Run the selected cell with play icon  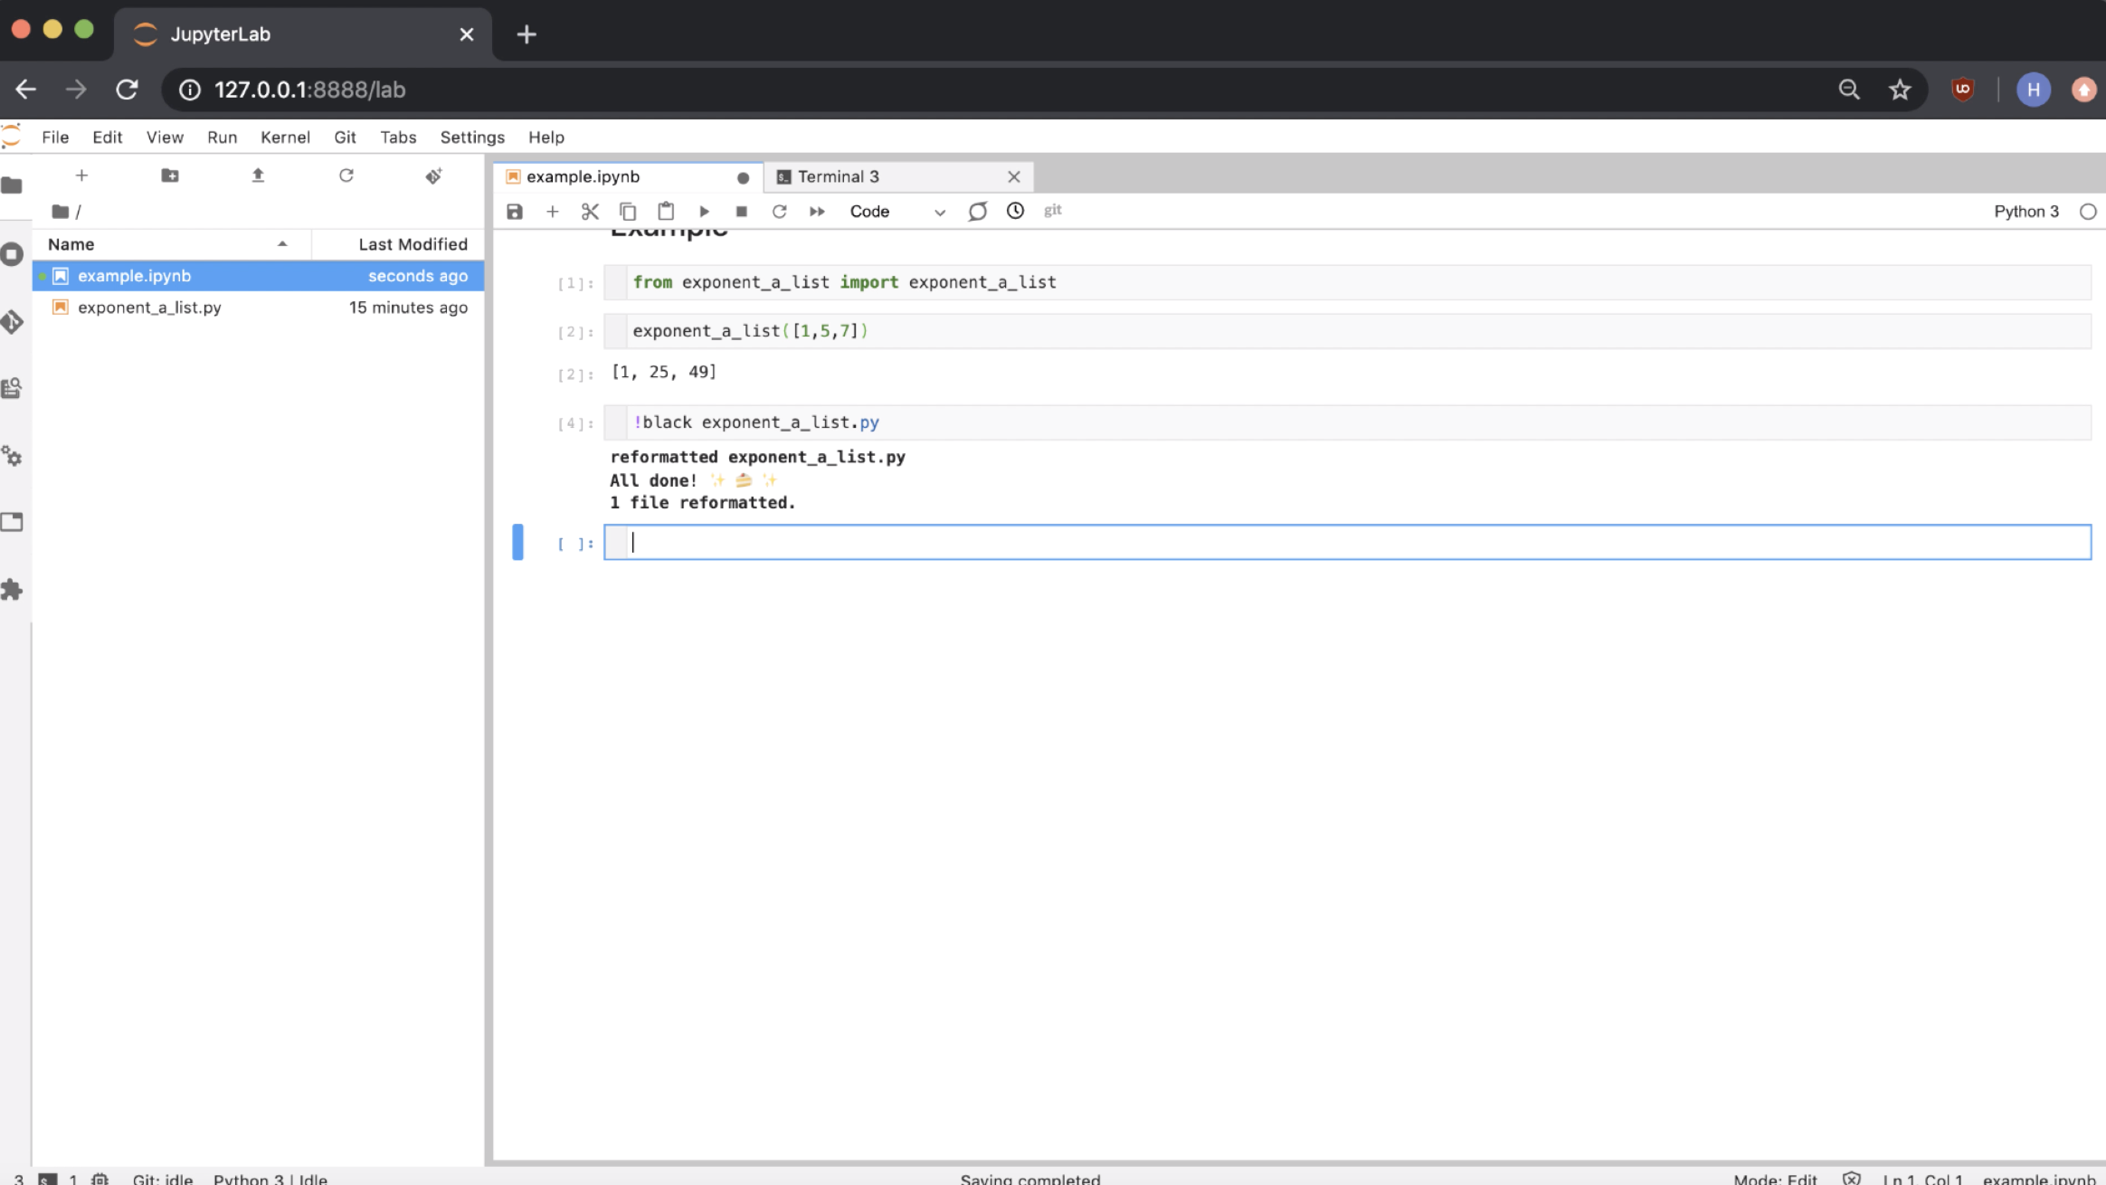704,212
